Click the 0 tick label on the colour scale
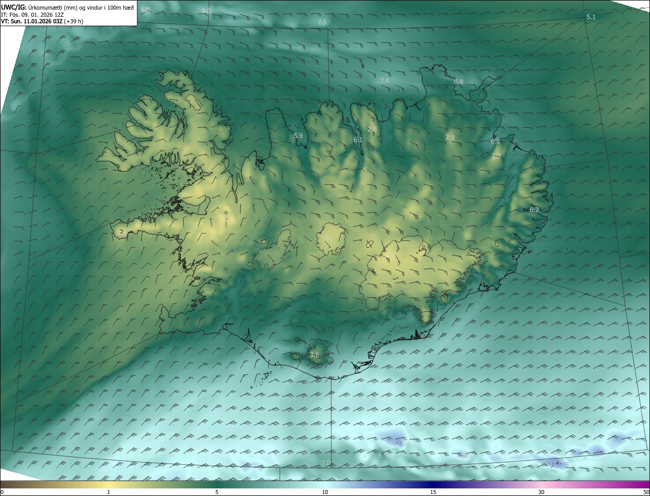This screenshot has height=496, width=650. [2, 492]
